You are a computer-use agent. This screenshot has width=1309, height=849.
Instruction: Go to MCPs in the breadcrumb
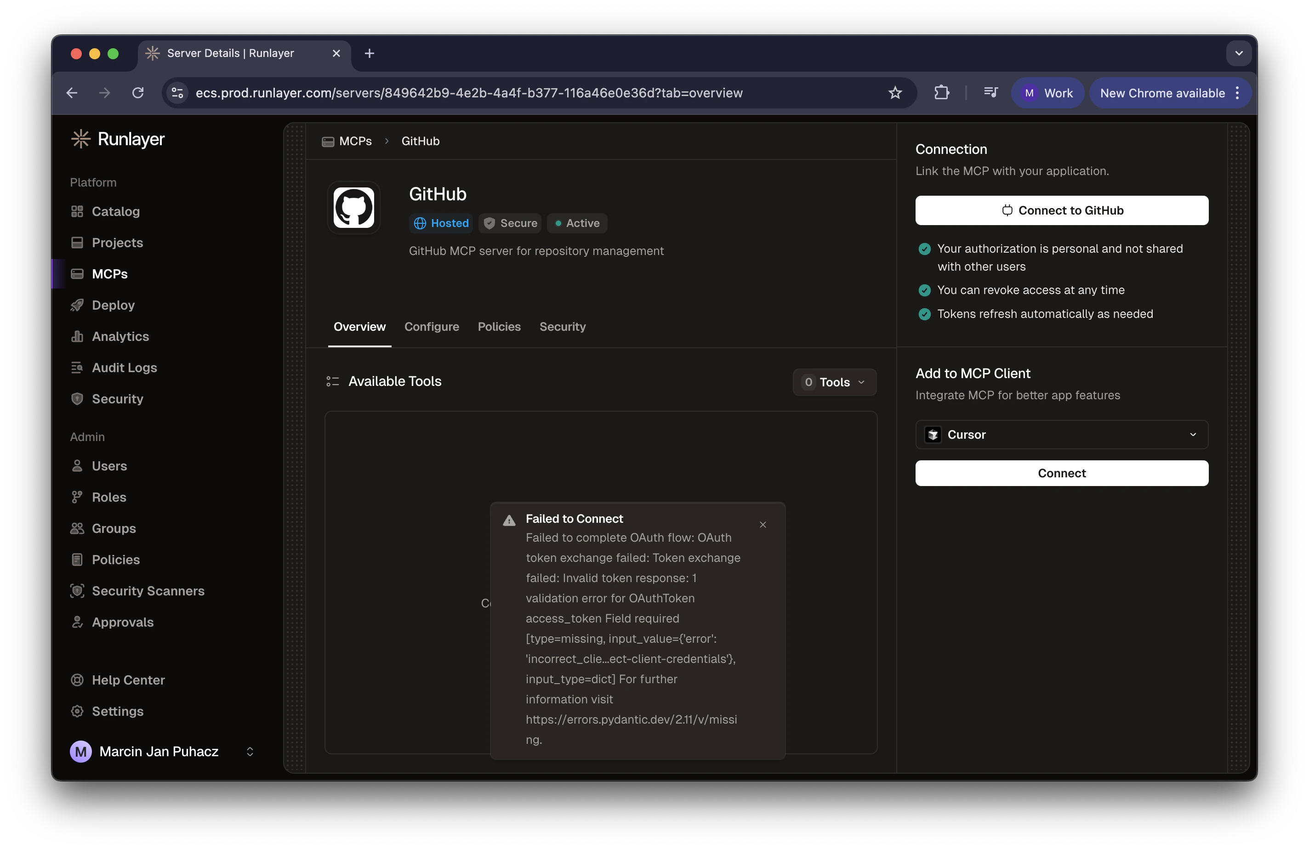[x=347, y=141]
